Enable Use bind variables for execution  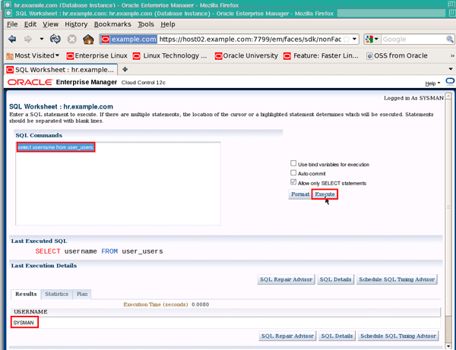[293, 163]
